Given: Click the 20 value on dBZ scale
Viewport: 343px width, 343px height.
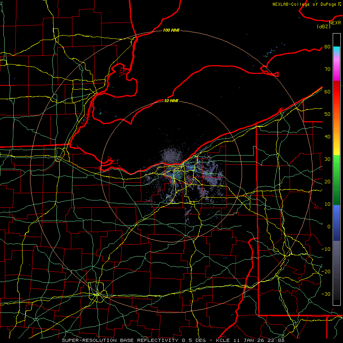Looking at the screenshot, I should pos(327,182).
